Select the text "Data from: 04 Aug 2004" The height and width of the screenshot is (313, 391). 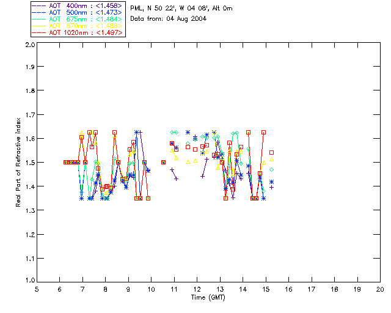coord(169,19)
